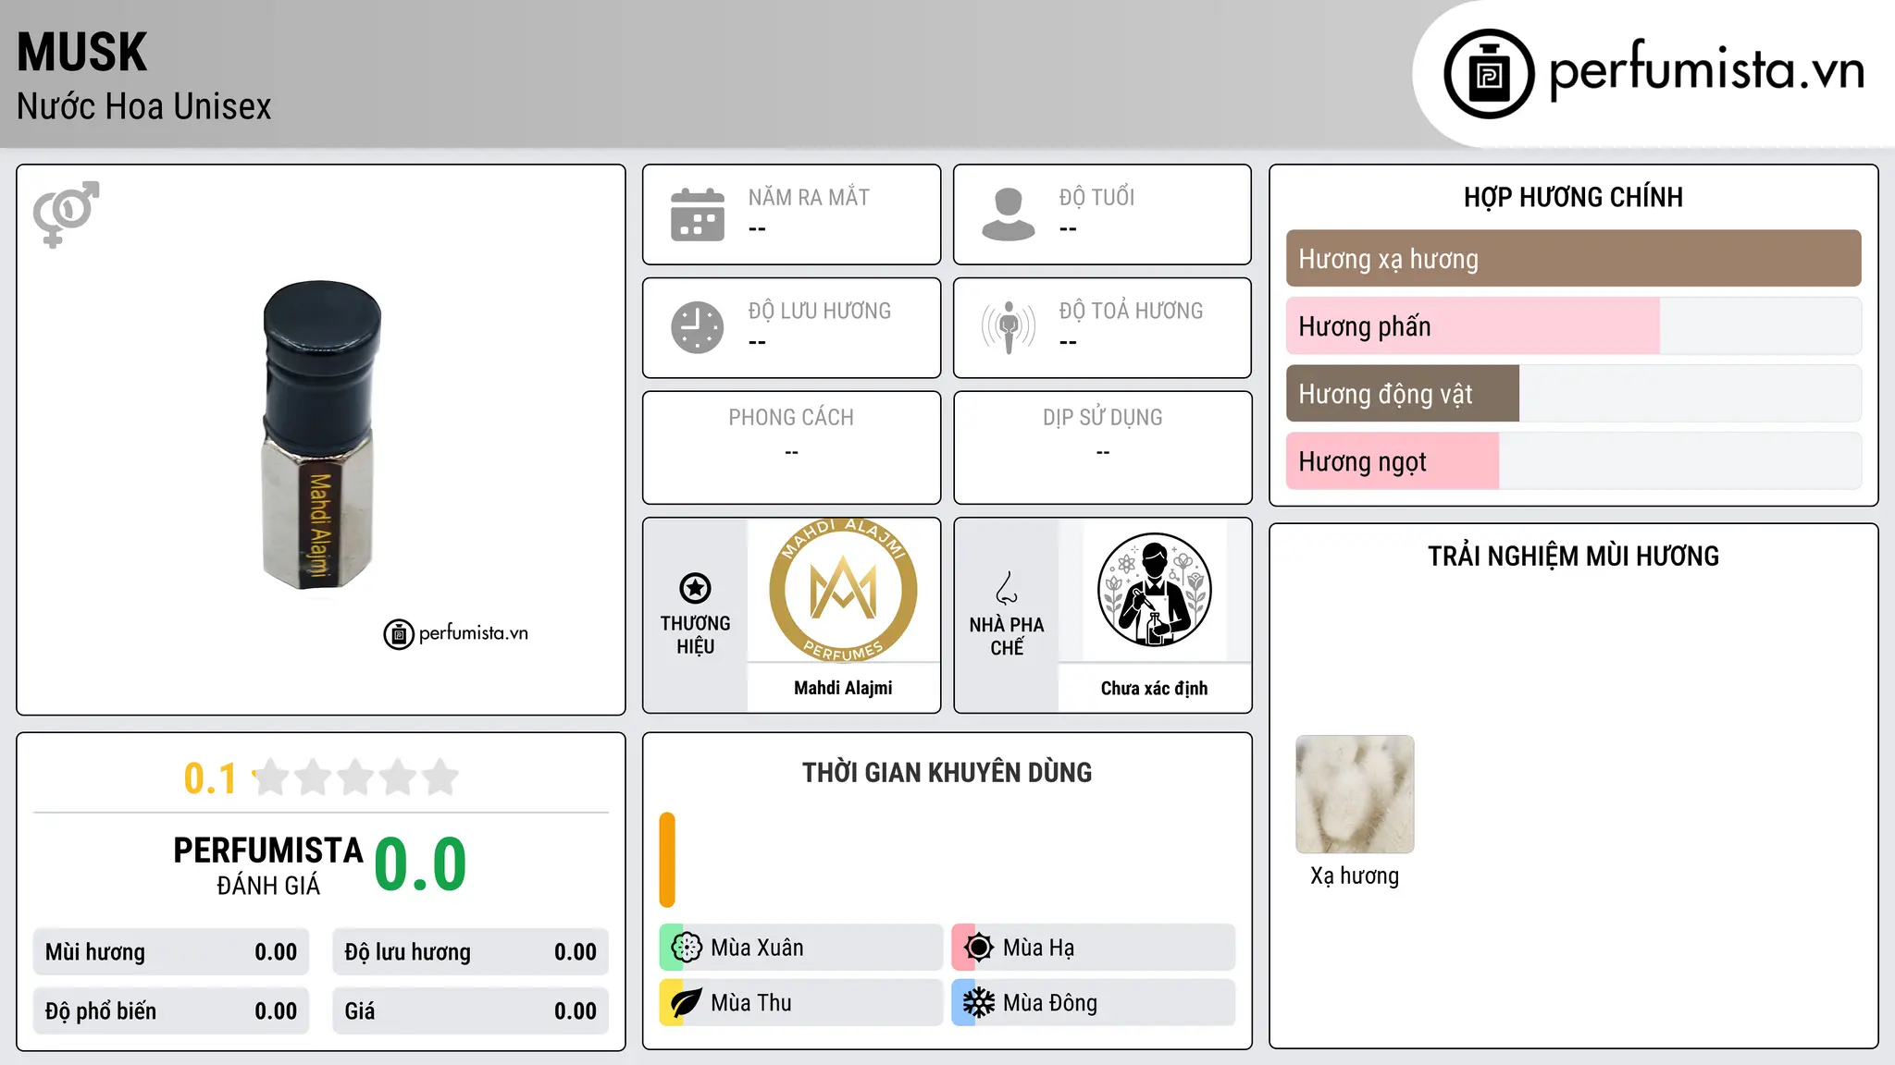Click the sillage icon for Độ Toả Hương

tap(1009, 327)
